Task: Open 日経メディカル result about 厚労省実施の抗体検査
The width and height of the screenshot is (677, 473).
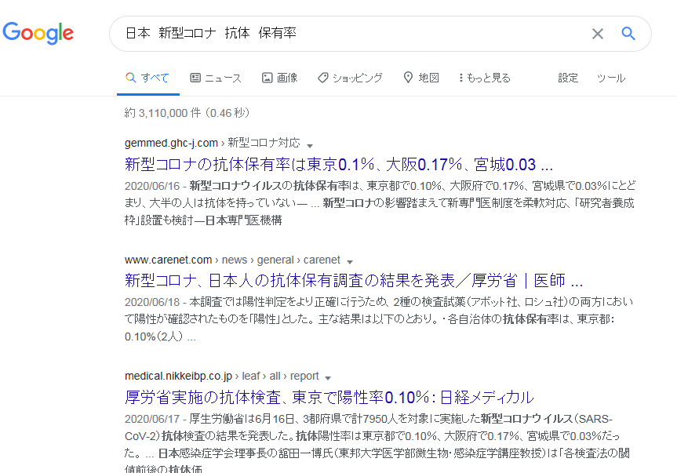Action: tap(329, 396)
